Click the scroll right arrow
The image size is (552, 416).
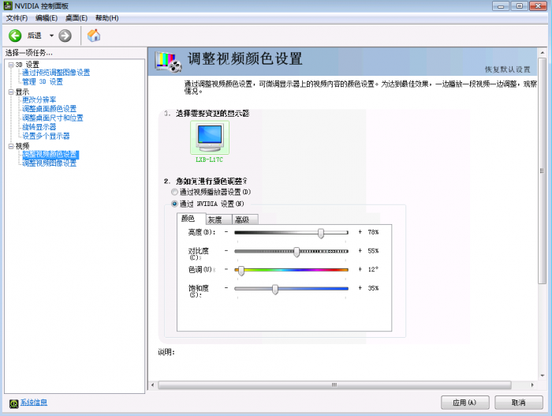(532, 384)
